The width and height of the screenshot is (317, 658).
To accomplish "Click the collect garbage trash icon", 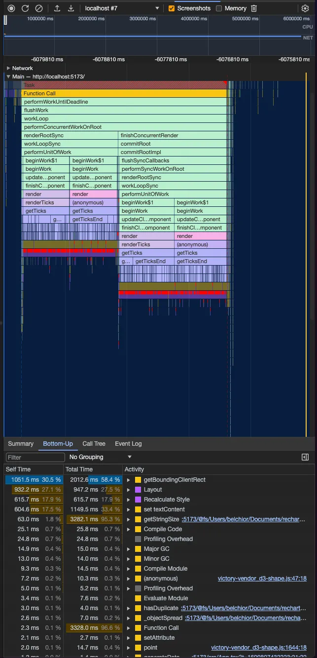I will pyautogui.click(x=254, y=8).
